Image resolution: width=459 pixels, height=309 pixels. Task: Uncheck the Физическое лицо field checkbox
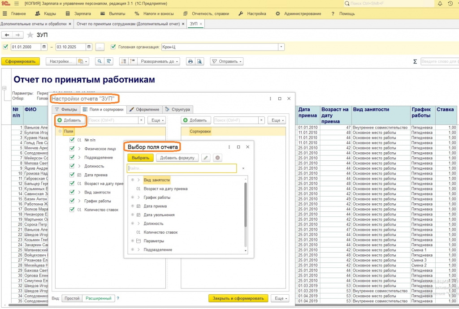click(72, 149)
